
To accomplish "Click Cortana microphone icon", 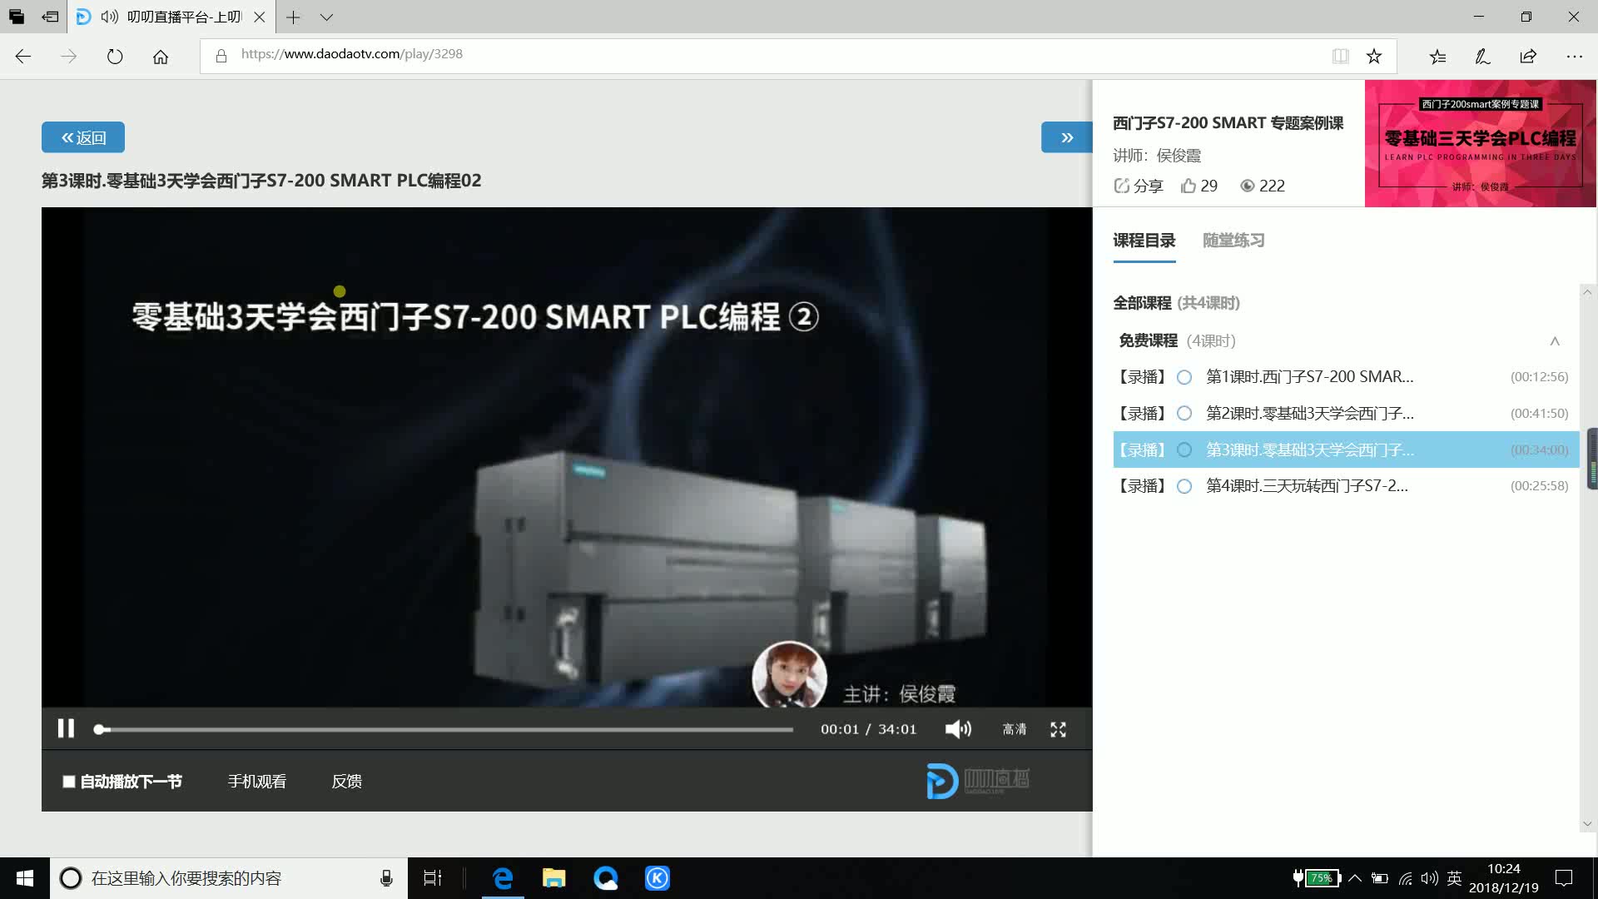I will [x=386, y=878].
